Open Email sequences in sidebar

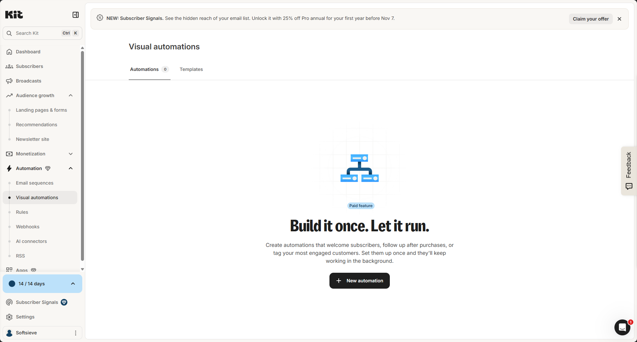[35, 183]
